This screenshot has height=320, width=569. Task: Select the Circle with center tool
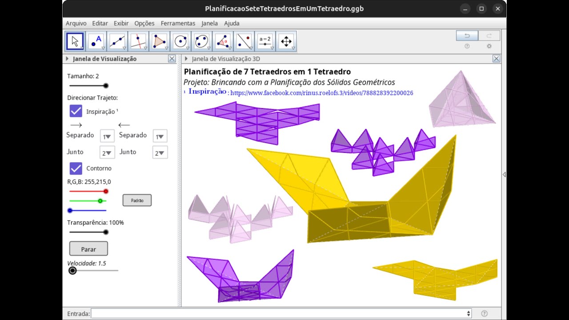[x=180, y=41]
